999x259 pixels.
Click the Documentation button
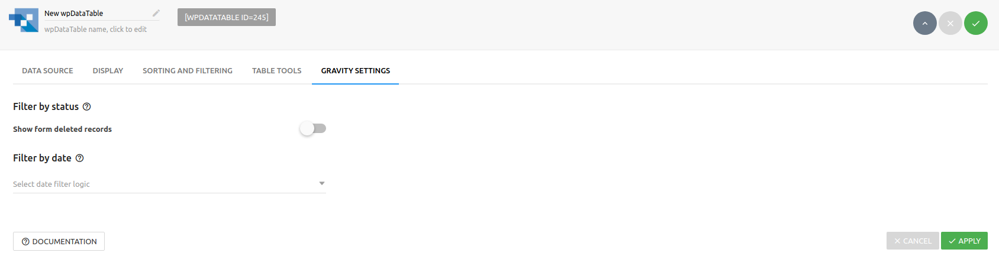coord(59,241)
